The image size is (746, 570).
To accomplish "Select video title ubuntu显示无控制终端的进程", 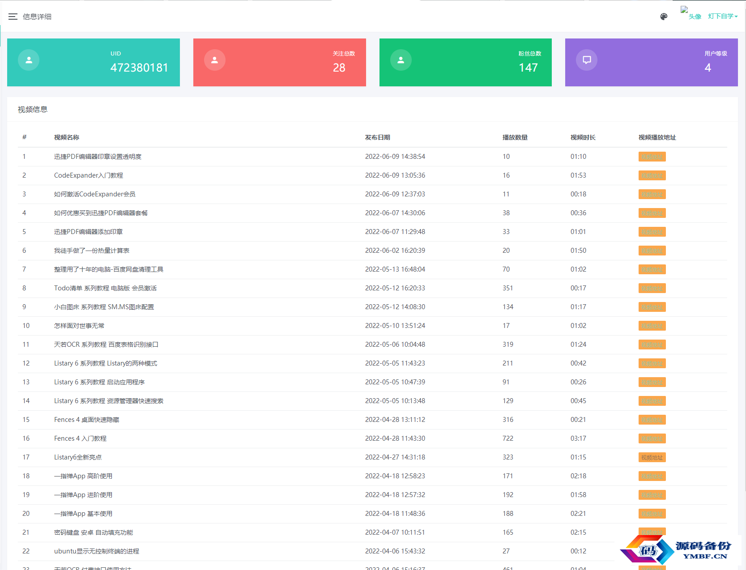I will pyautogui.click(x=97, y=551).
